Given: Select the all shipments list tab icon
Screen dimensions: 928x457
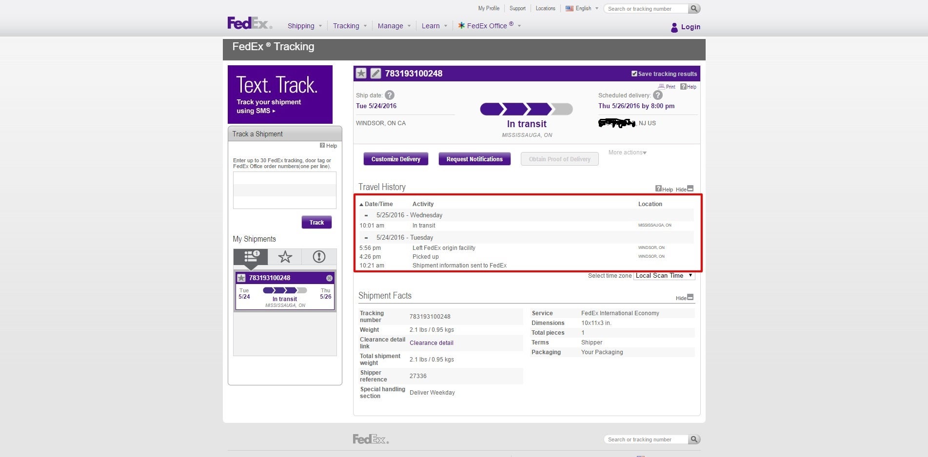Looking at the screenshot, I should tap(251, 257).
